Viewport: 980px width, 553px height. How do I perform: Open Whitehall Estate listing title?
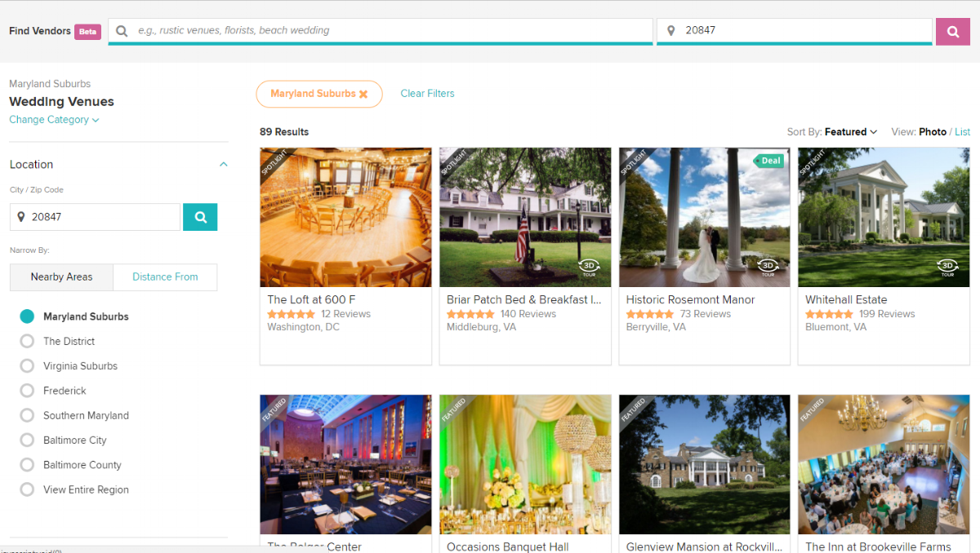846,300
